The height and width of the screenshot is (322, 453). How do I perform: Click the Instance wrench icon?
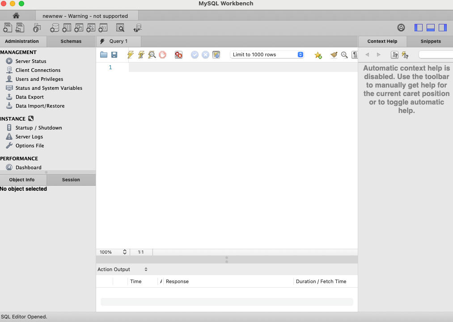point(31,118)
